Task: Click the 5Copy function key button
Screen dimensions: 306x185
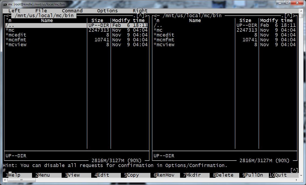Action: 137,175
